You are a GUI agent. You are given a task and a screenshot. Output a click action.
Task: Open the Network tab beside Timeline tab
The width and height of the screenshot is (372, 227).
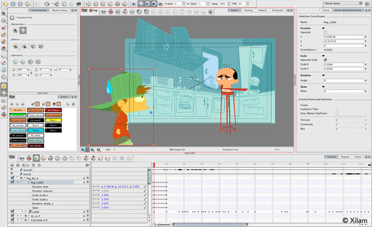click(345, 157)
